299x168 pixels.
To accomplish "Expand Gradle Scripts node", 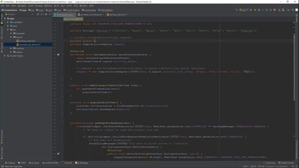I will coord(5,56).
